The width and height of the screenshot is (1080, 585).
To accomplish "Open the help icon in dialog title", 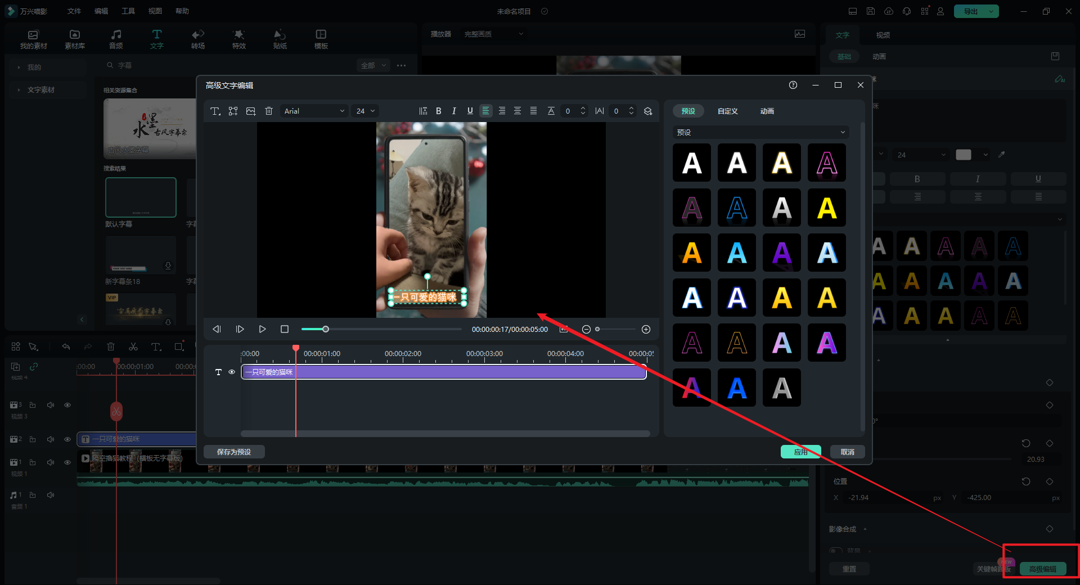I will click(793, 85).
